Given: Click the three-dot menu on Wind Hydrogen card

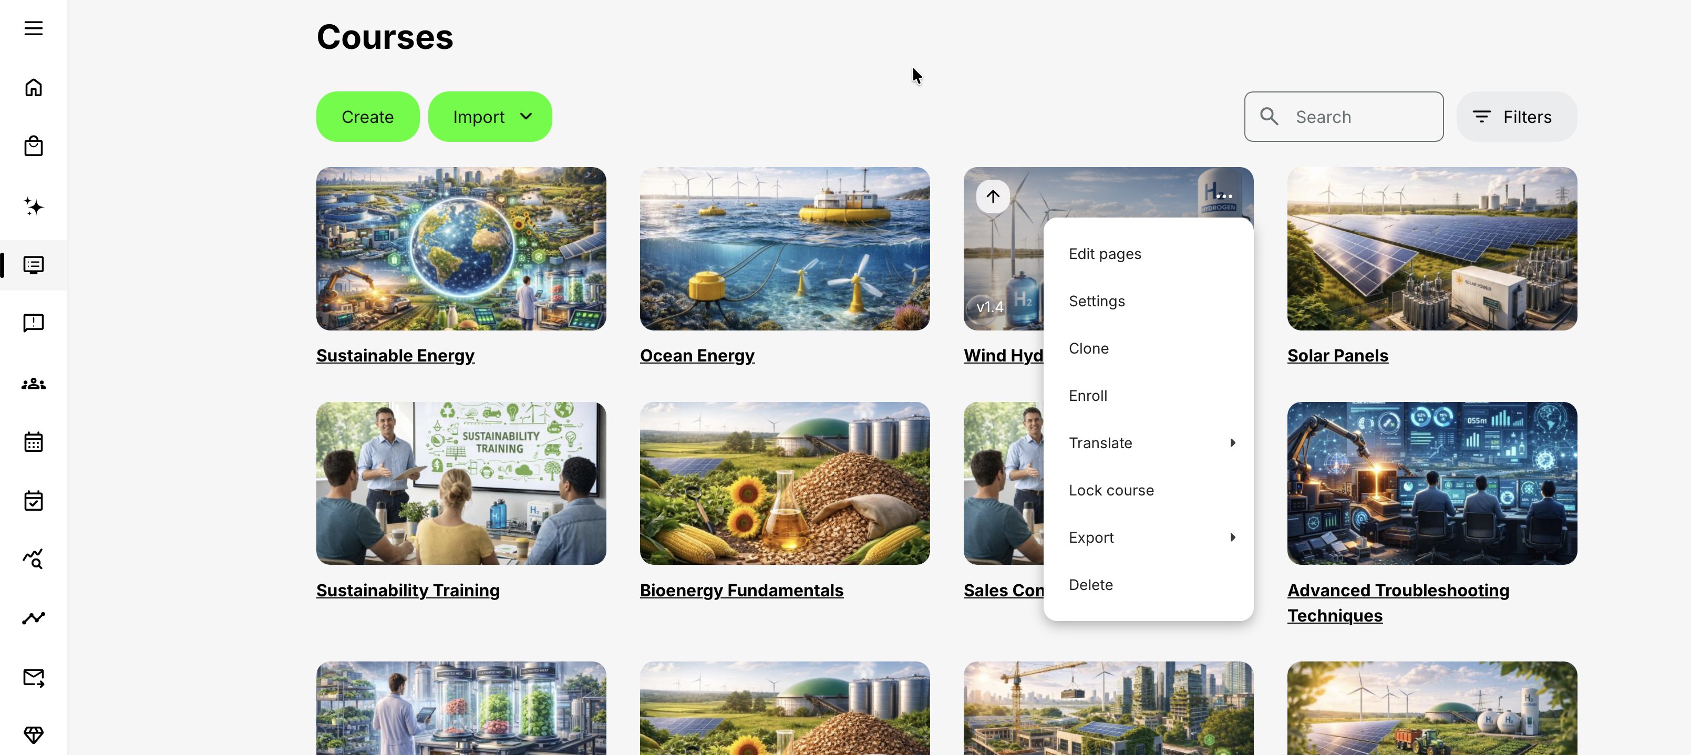Looking at the screenshot, I should [x=1224, y=196].
